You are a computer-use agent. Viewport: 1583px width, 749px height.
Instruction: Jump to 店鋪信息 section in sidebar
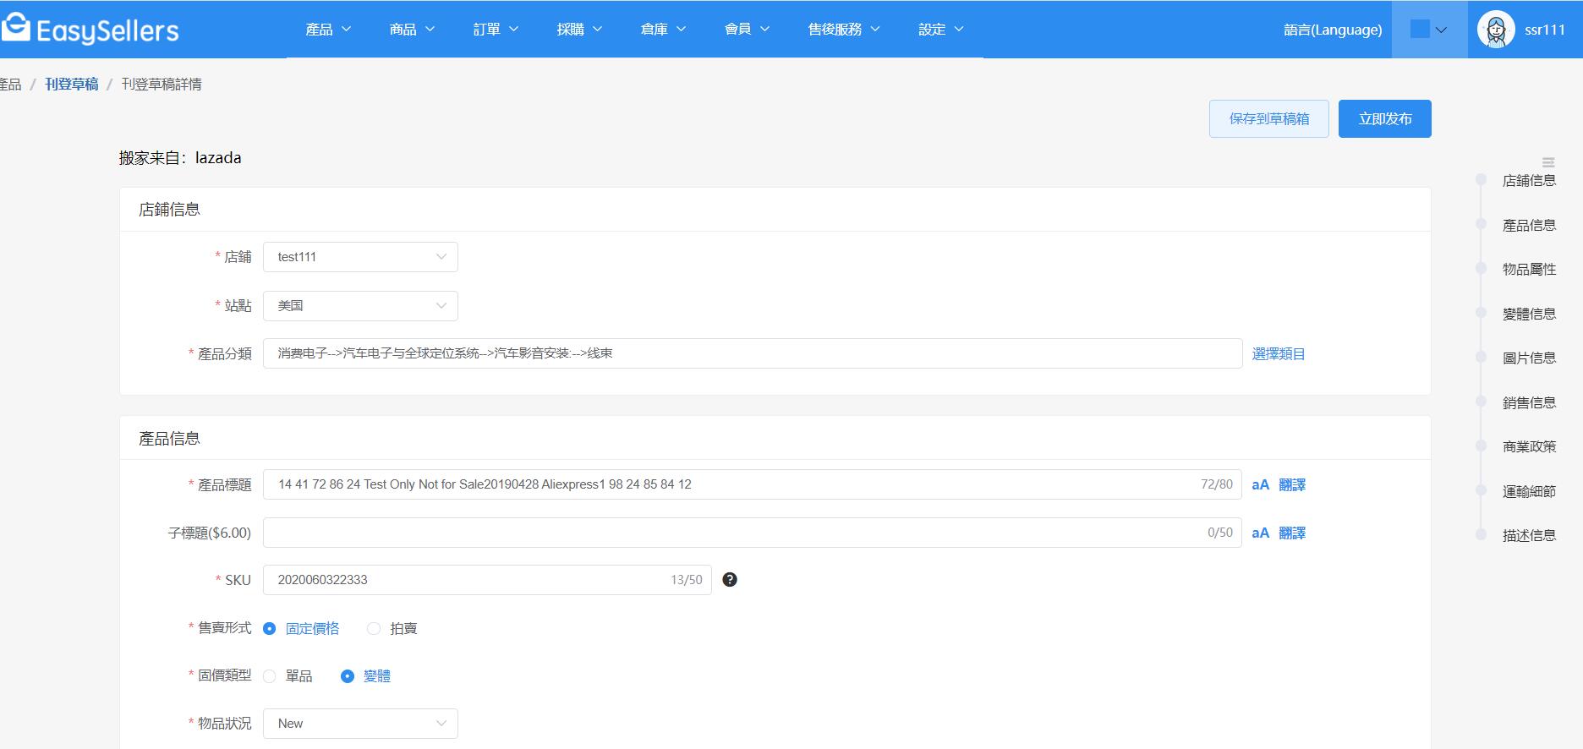(x=1529, y=180)
